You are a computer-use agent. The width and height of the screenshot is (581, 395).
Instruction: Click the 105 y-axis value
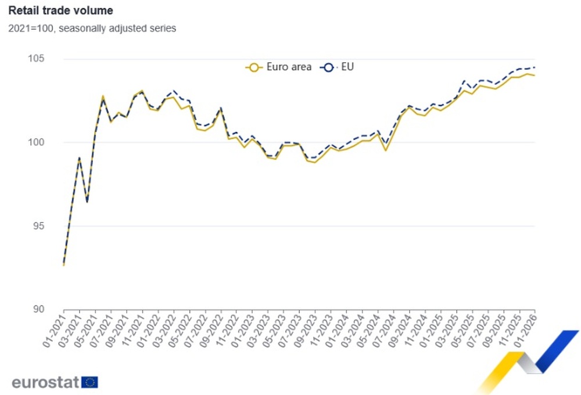[36, 59]
